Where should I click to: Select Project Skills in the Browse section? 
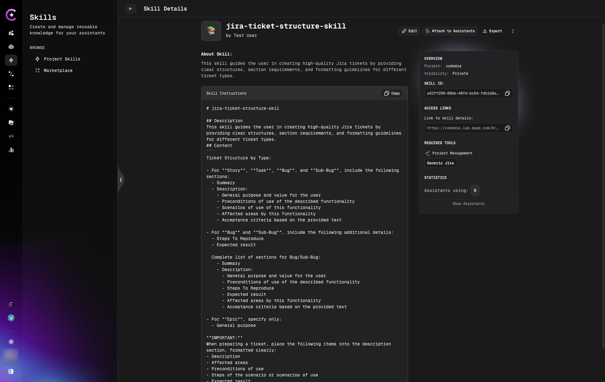click(x=62, y=59)
